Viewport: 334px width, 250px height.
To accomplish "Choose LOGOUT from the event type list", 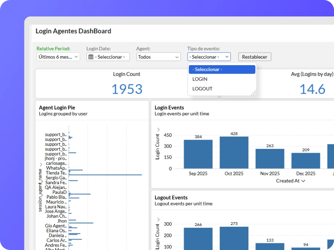I will pyautogui.click(x=202, y=89).
